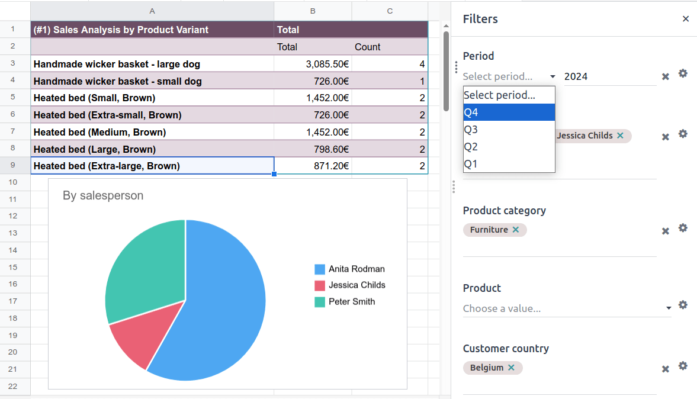Image resolution: width=697 pixels, height=399 pixels.
Task: Close the Filters panel
Action: [686, 18]
